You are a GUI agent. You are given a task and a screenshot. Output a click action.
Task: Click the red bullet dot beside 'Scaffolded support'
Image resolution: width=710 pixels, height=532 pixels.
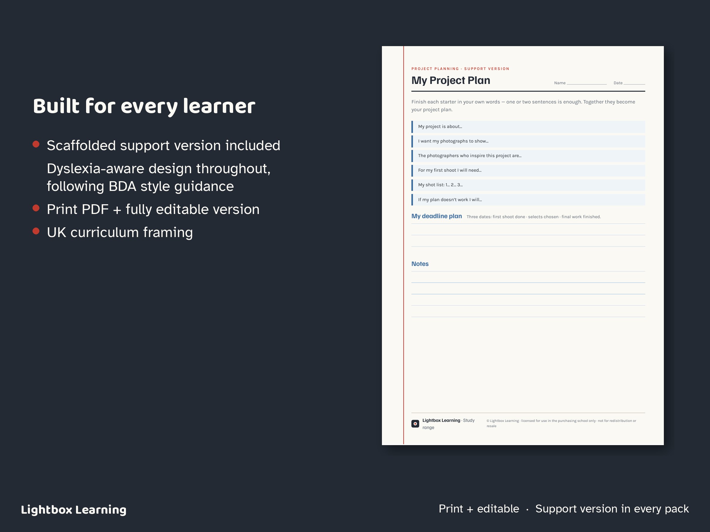click(x=36, y=144)
